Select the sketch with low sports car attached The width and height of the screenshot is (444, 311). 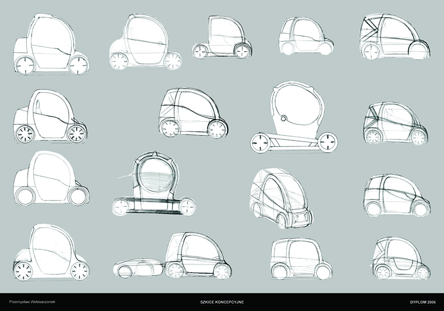tap(173, 256)
